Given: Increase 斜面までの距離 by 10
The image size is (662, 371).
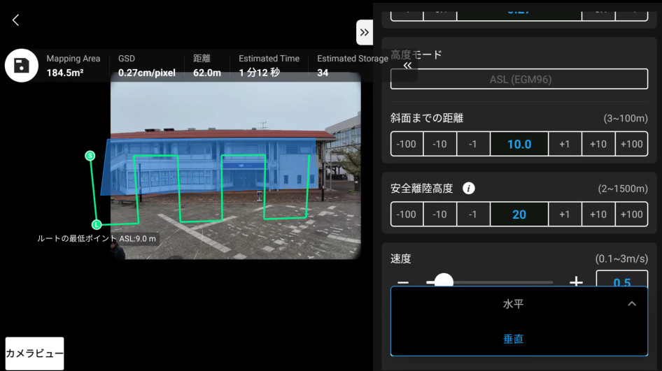Looking at the screenshot, I should [598, 144].
